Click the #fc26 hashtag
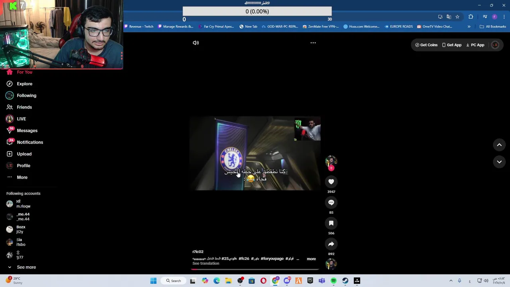This screenshot has width=510, height=287. click(x=244, y=259)
